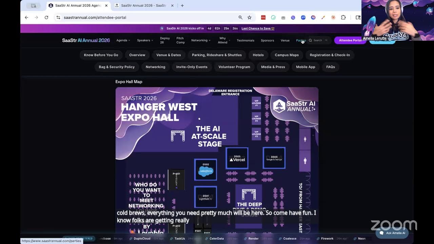
Task: Click the SaaStr AI Annual 2026 logo
Action: click(86, 40)
